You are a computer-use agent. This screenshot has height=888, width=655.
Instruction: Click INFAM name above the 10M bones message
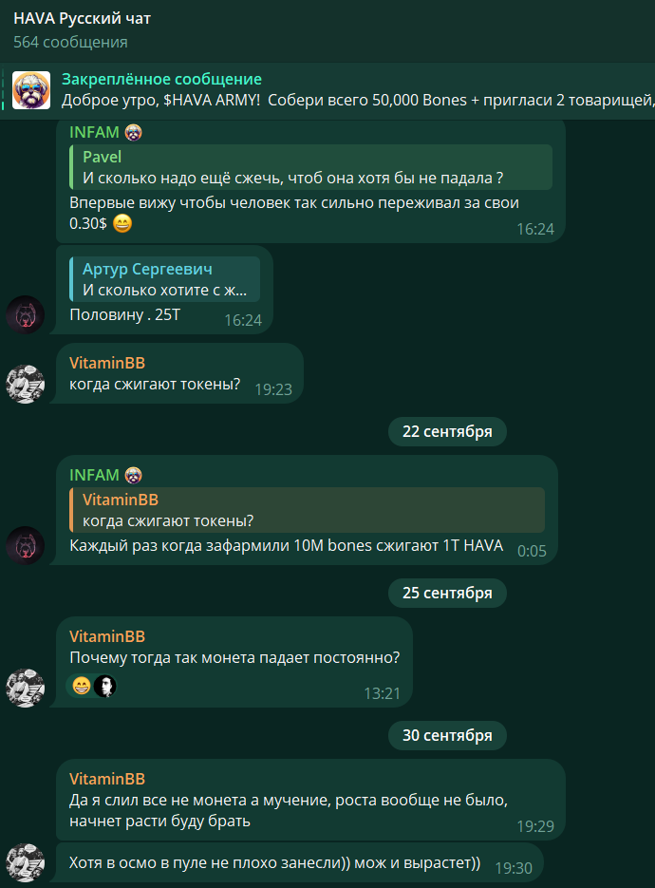[94, 475]
